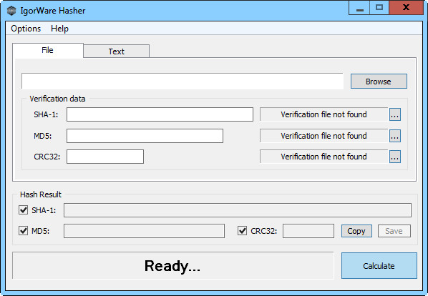428x296 pixels.
Task: Click into the SHA-1 verification data field
Action: 160,114
